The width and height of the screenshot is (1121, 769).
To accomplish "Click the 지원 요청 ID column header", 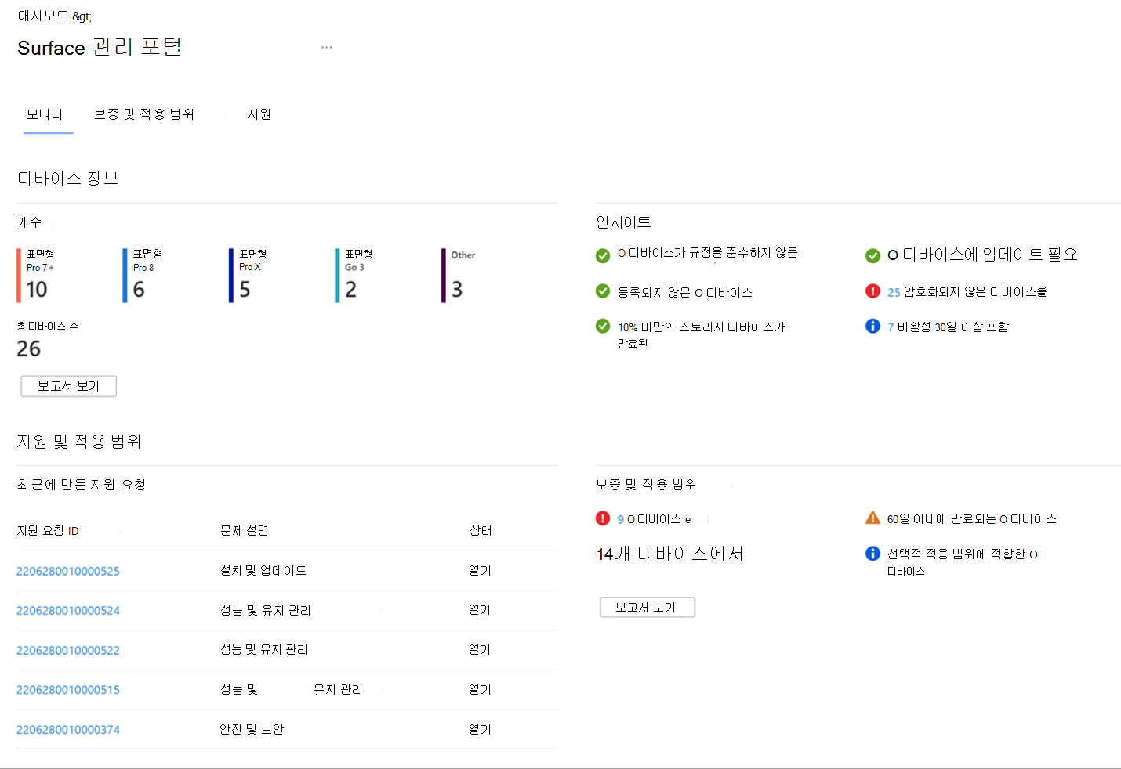I will click(x=48, y=530).
